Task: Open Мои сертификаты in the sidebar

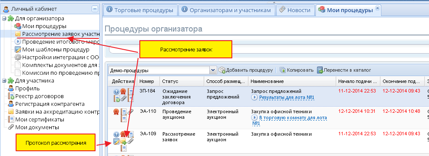Action: pyautogui.click(x=40, y=120)
